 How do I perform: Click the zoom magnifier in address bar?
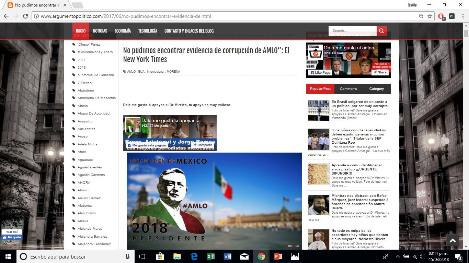(421, 16)
